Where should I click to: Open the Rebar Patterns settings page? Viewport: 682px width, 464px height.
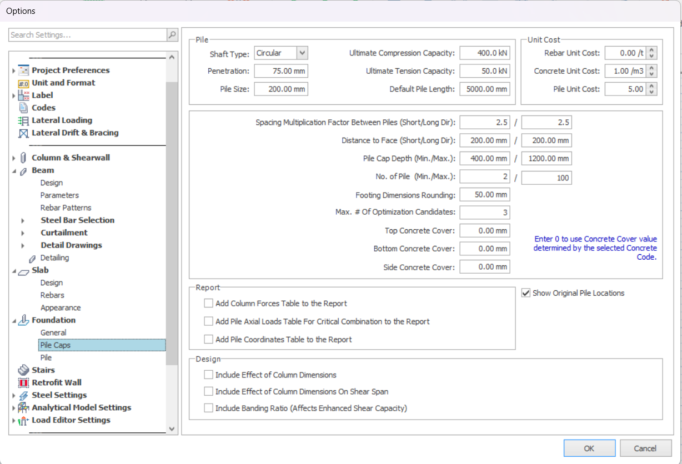[x=66, y=208]
